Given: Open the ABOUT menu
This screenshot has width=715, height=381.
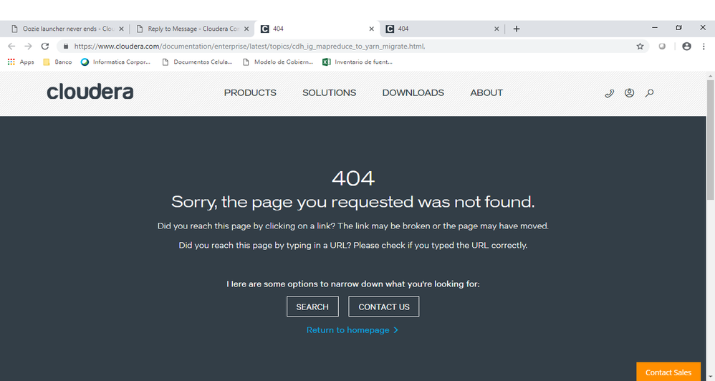Looking at the screenshot, I should [486, 93].
